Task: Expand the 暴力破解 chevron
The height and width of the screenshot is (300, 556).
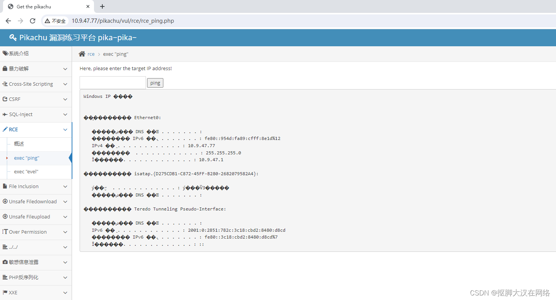Action: click(65, 69)
